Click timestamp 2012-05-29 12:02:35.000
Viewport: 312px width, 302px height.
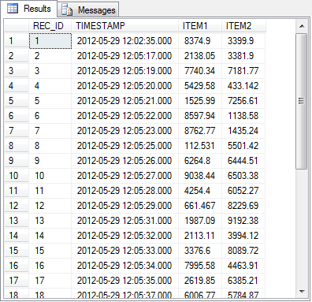124,41
